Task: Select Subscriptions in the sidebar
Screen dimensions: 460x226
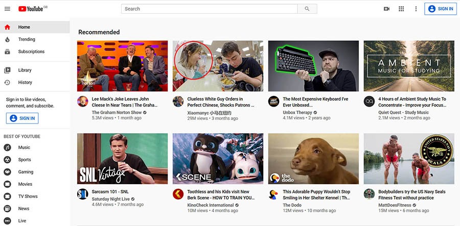Action: (35, 52)
